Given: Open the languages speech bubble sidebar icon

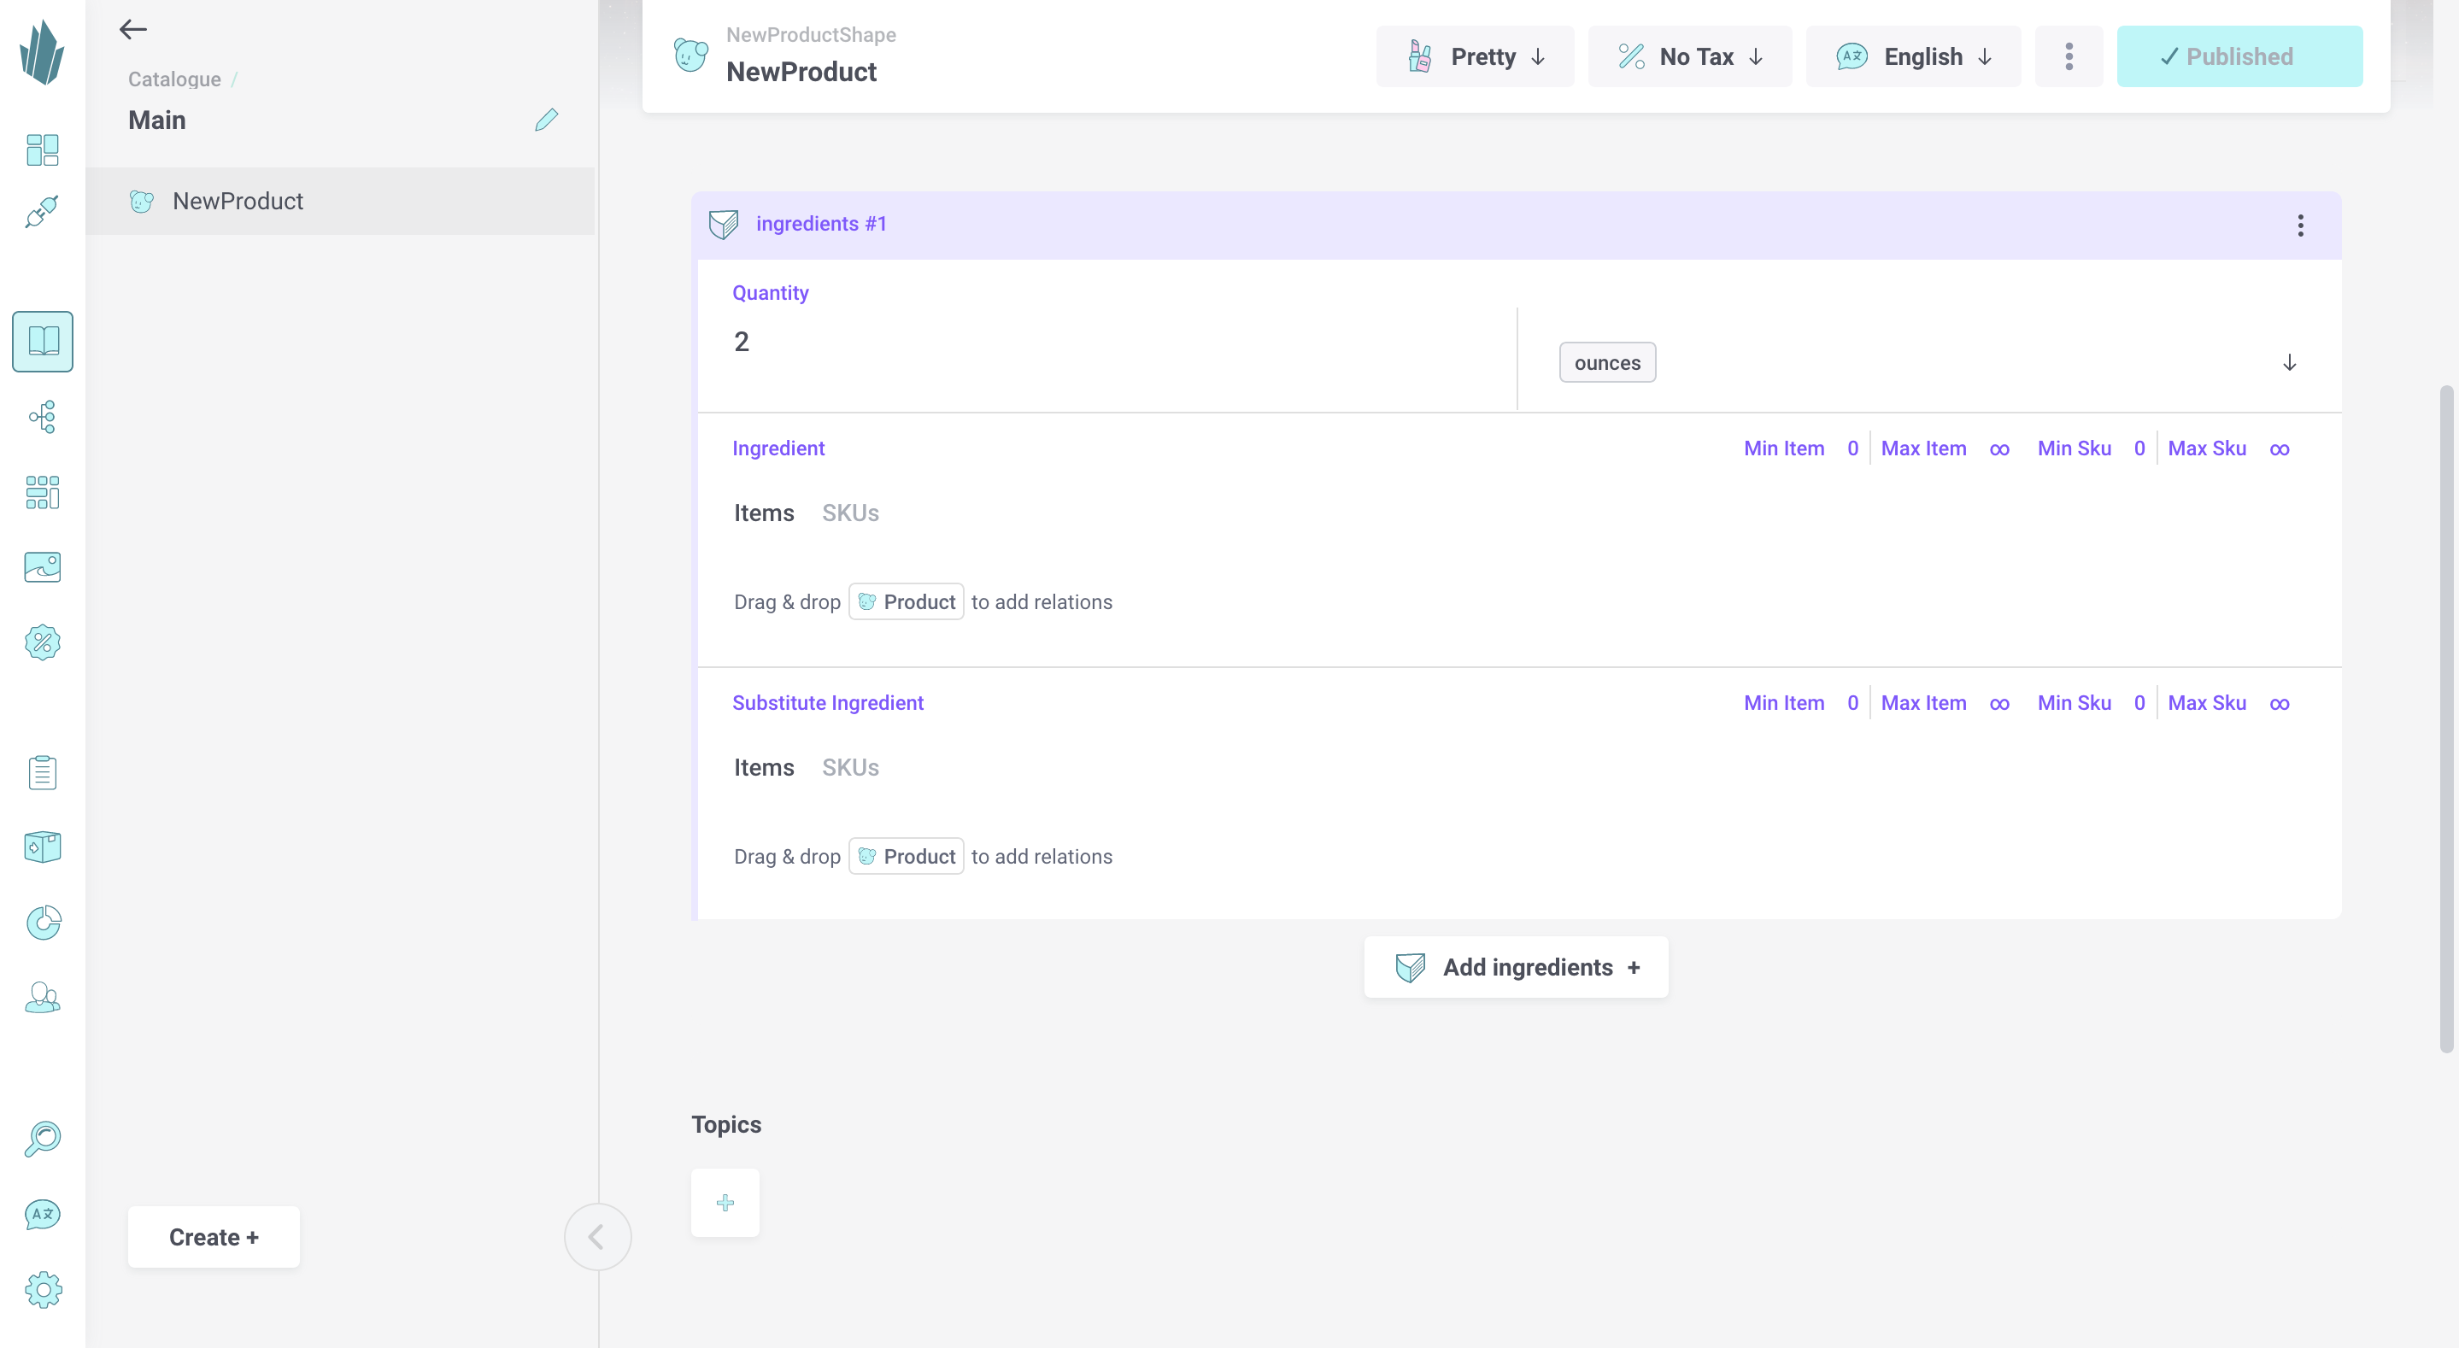Looking at the screenshot, I should tap(42, 1215).
